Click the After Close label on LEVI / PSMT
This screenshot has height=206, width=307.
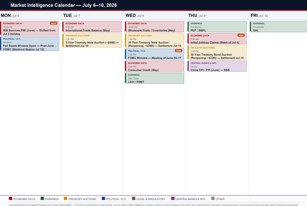133,79
